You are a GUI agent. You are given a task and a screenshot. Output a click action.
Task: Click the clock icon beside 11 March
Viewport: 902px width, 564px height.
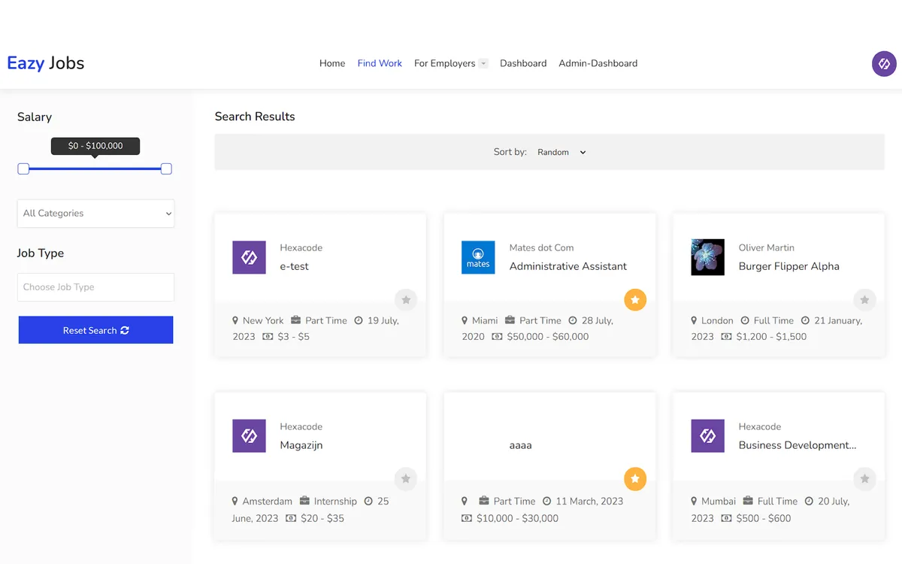pyautogui.click(x=546, y=502)
